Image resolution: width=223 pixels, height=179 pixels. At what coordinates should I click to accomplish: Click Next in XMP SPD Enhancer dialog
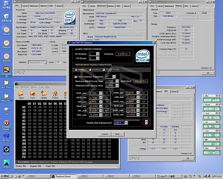click(118, 134)
